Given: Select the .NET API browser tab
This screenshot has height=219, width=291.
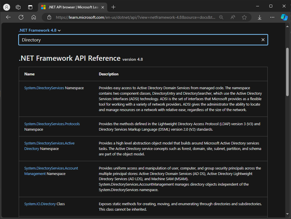Looking at the screenshot, I should (73, 7).
